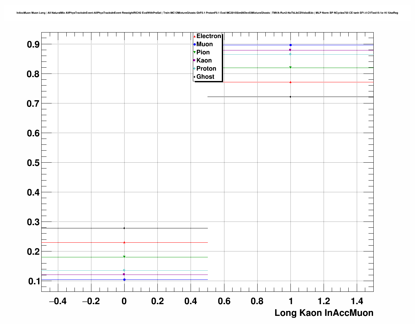The width and height of the screenshot is (415, 324).
Task: Pick the purple Kaon data point at x=0
Action: [124, 274]
